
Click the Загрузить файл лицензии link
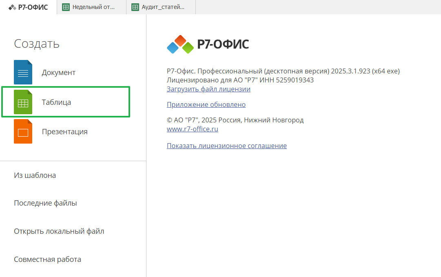[208, 89]
